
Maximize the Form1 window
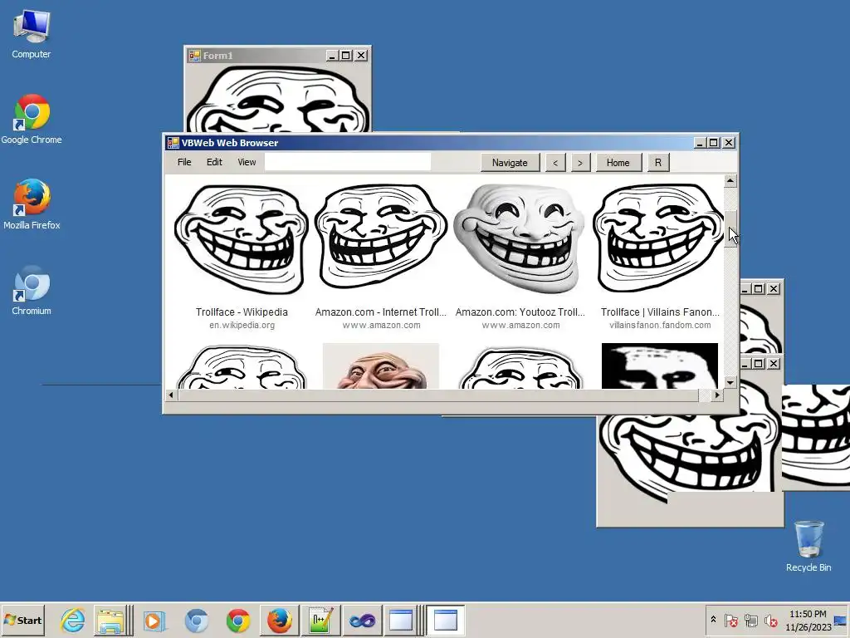coord(346,56)
